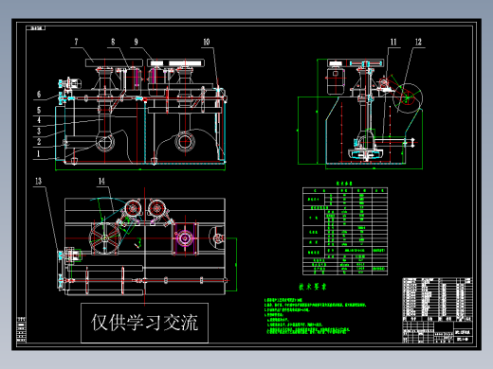Click standalone callout number 4
This screenshot has height=369, width=493.
tap(39, 120)
